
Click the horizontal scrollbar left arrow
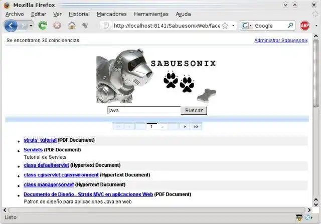pyautogui.click(x=5, y=210)
